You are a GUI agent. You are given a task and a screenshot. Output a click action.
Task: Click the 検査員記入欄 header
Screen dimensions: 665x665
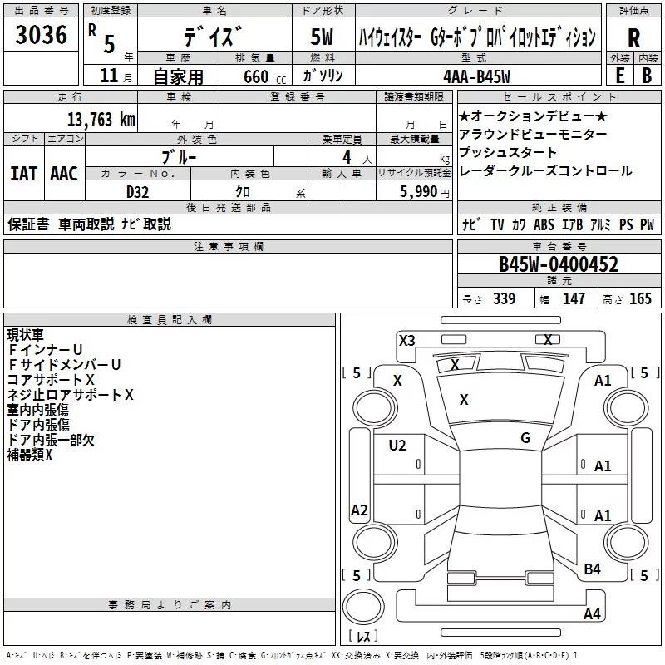pos(170,320)
